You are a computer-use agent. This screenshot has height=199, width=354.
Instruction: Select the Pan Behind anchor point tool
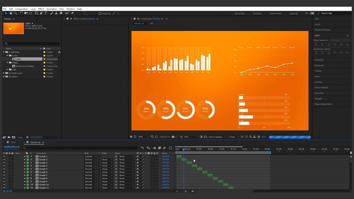point(31,13)
